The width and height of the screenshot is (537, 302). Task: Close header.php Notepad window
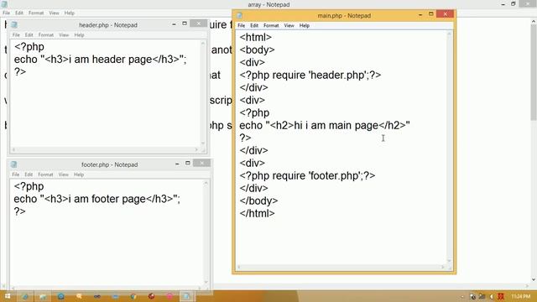click(198, 23)
